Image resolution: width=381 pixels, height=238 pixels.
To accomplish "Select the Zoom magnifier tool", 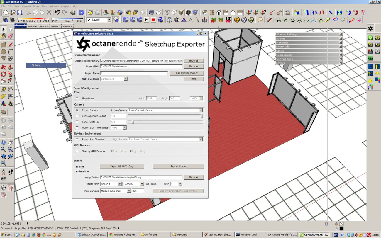I will [x=4, y=149].
